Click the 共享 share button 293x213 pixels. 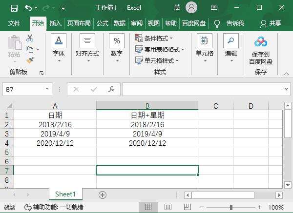point(271,23)
